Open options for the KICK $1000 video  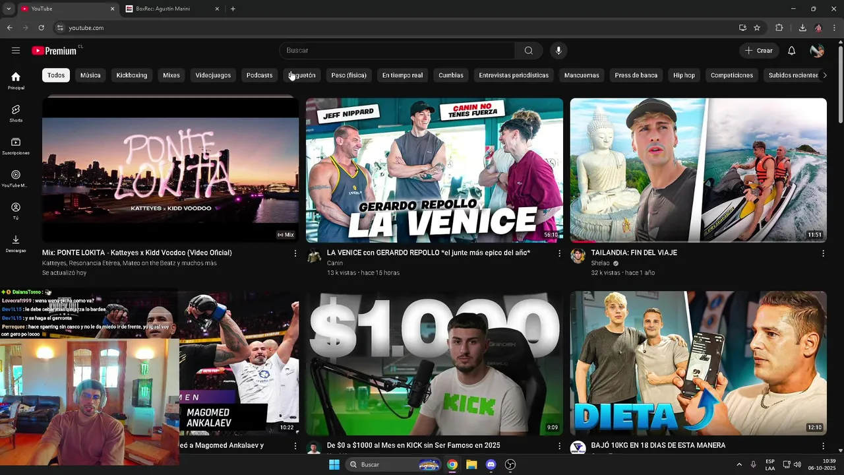click(x=559, y=446)
